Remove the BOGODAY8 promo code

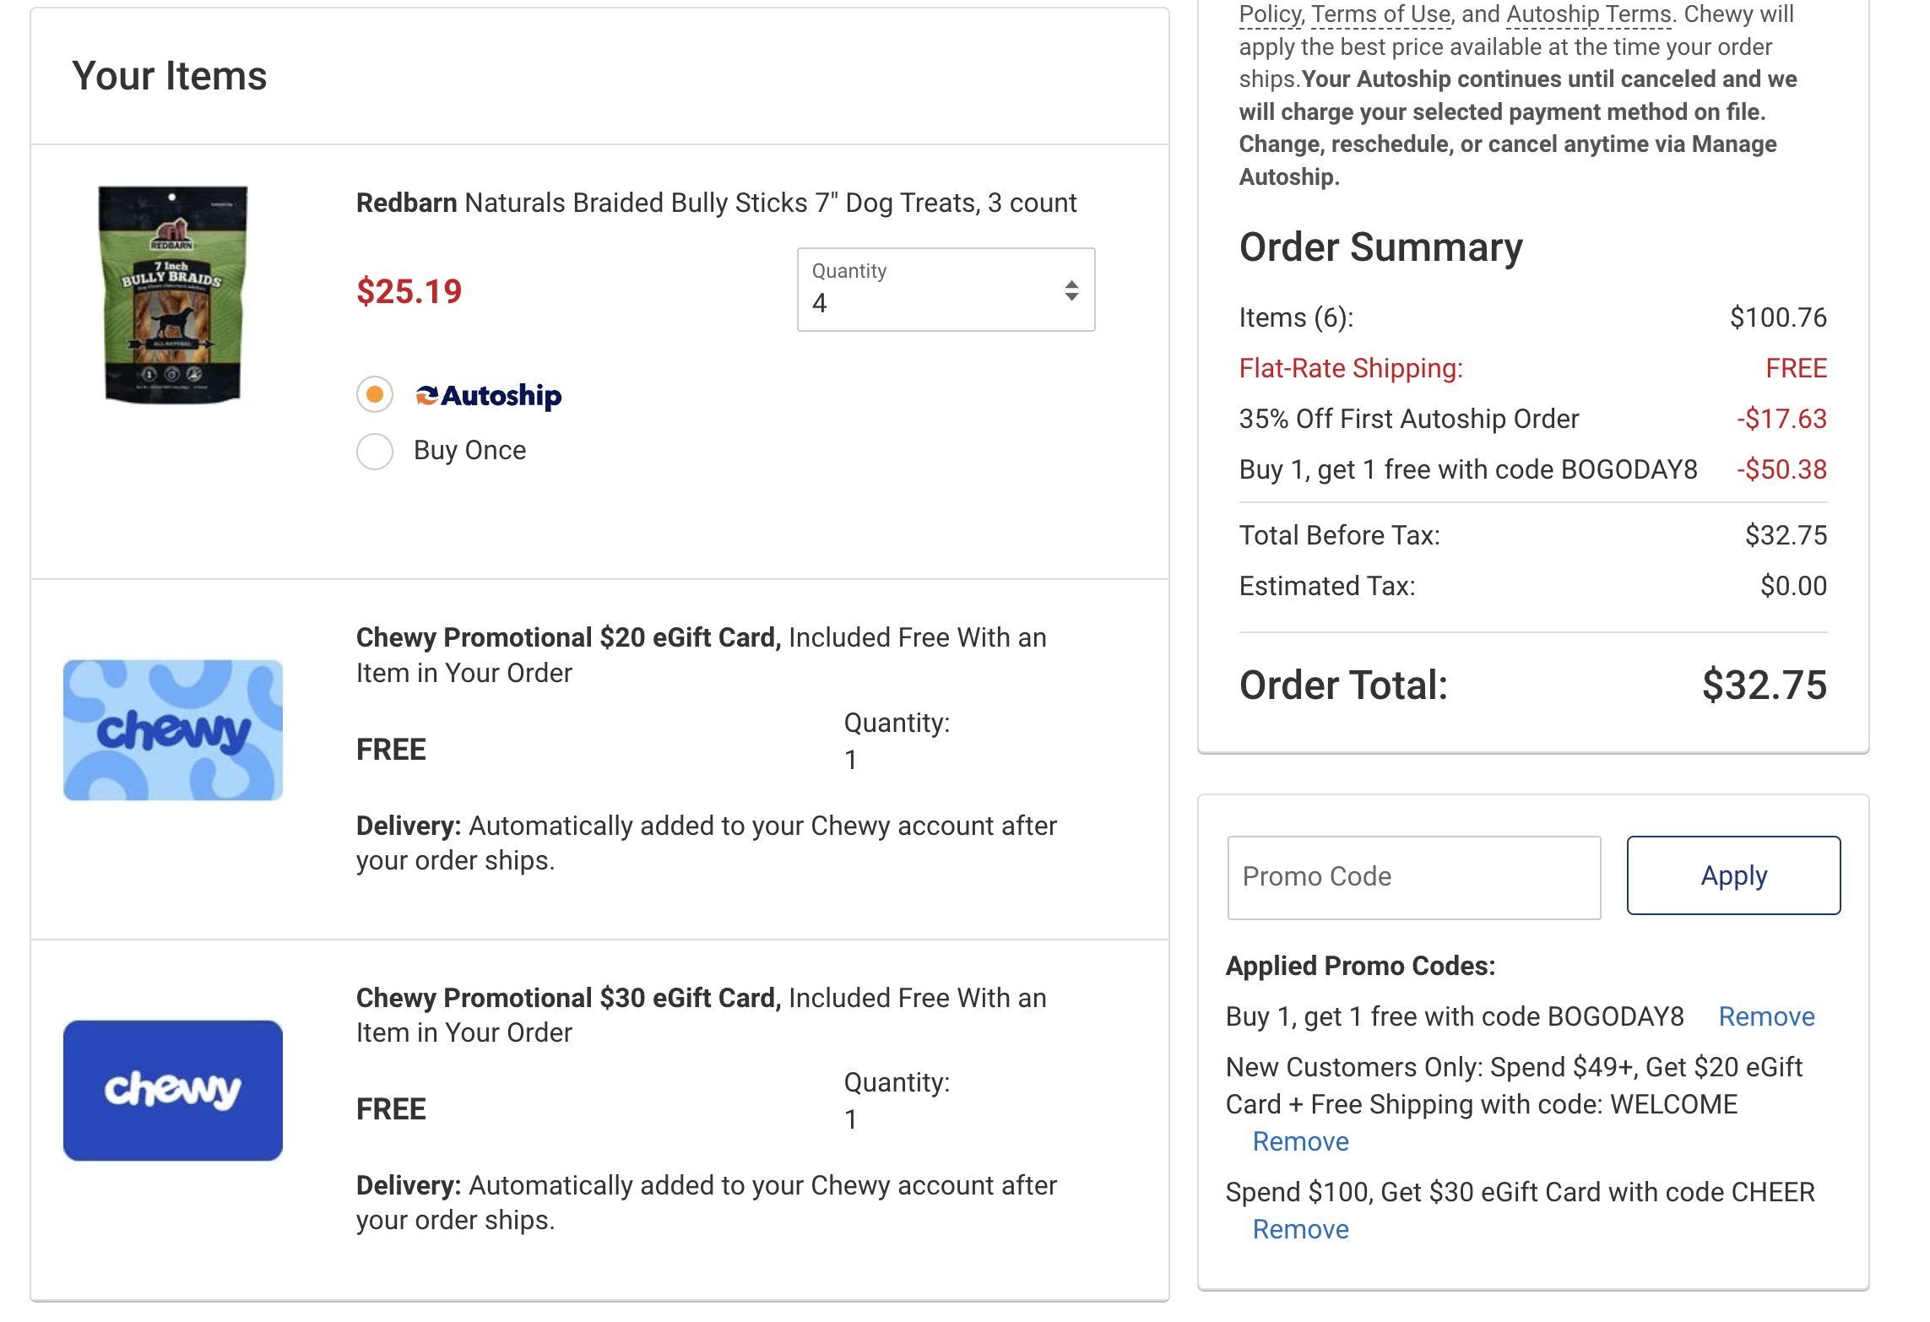[1766, 1016]
